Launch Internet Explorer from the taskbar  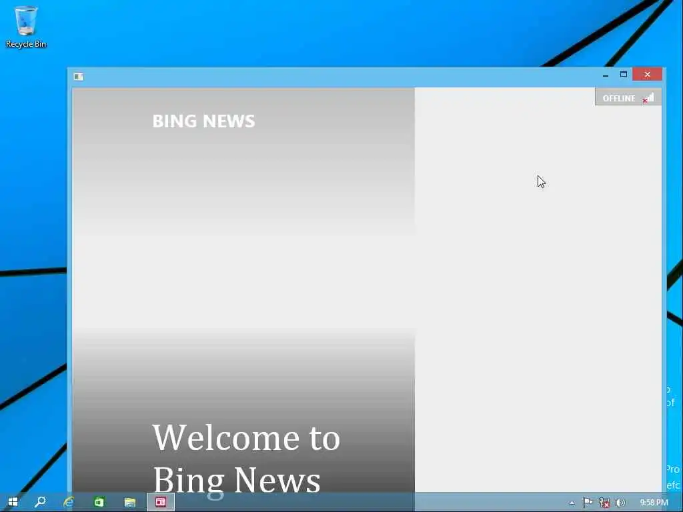coord(69,502)
